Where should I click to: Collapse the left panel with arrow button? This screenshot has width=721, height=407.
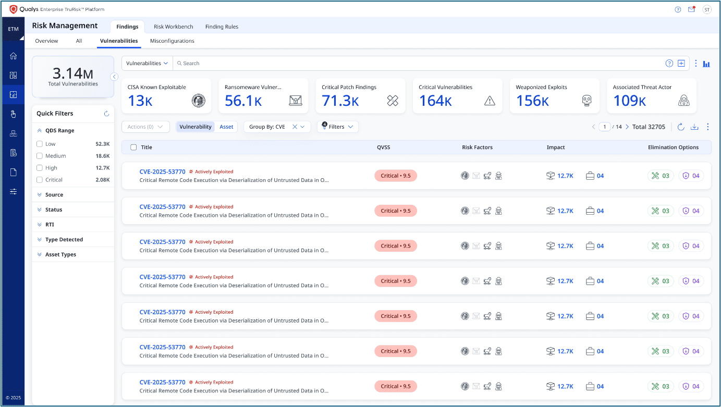[114, 77]
